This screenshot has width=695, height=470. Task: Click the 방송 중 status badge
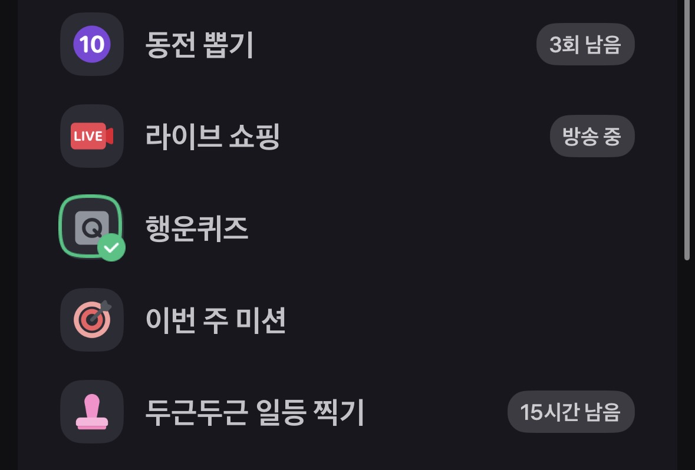592,136
